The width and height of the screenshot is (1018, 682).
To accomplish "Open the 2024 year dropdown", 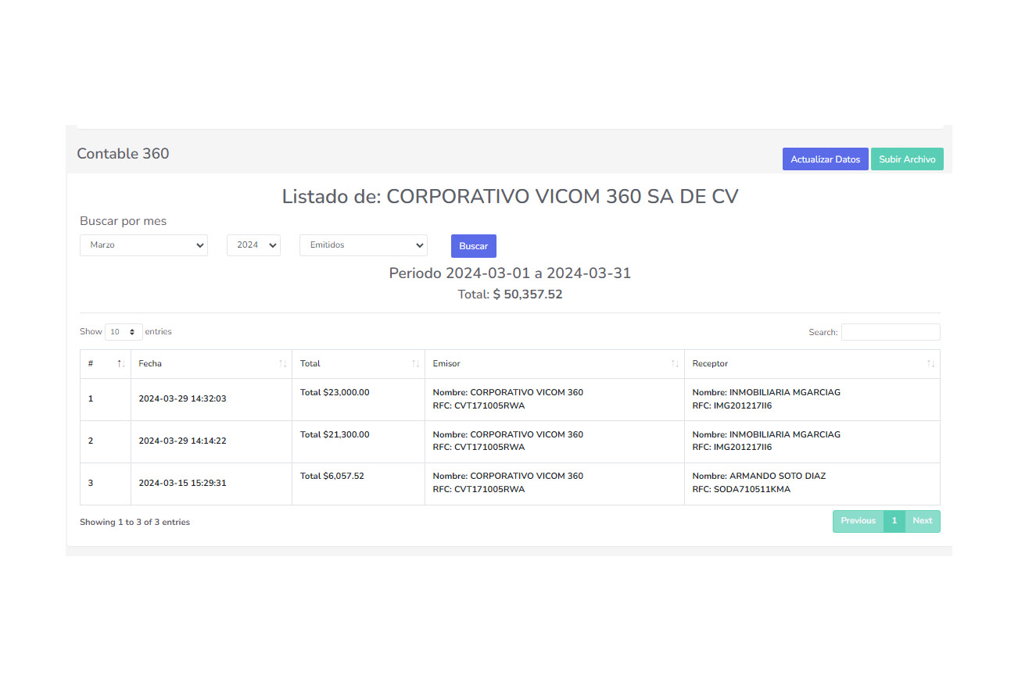I will 253,245.
